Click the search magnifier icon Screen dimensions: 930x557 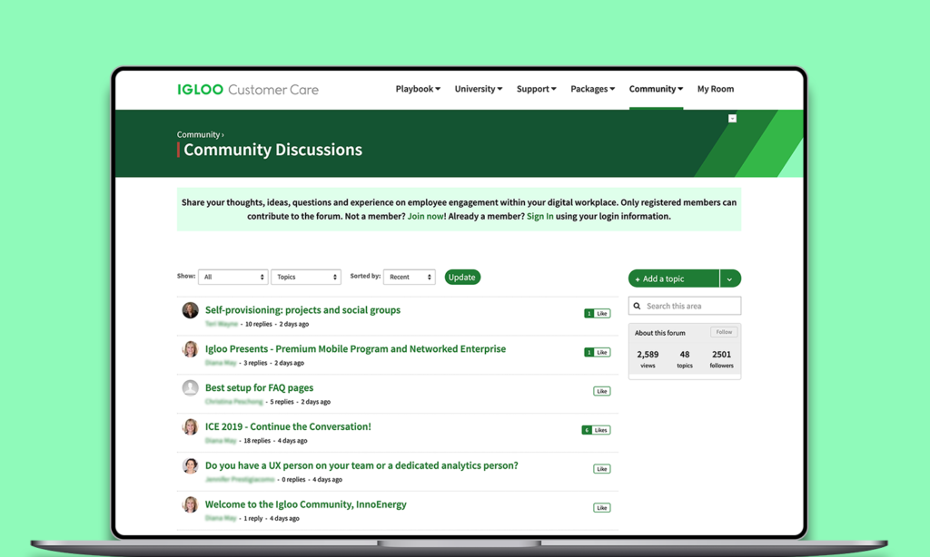coord(636,305)
